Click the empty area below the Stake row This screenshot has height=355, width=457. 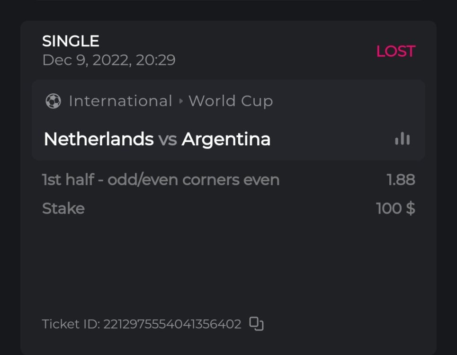[227, 265]
